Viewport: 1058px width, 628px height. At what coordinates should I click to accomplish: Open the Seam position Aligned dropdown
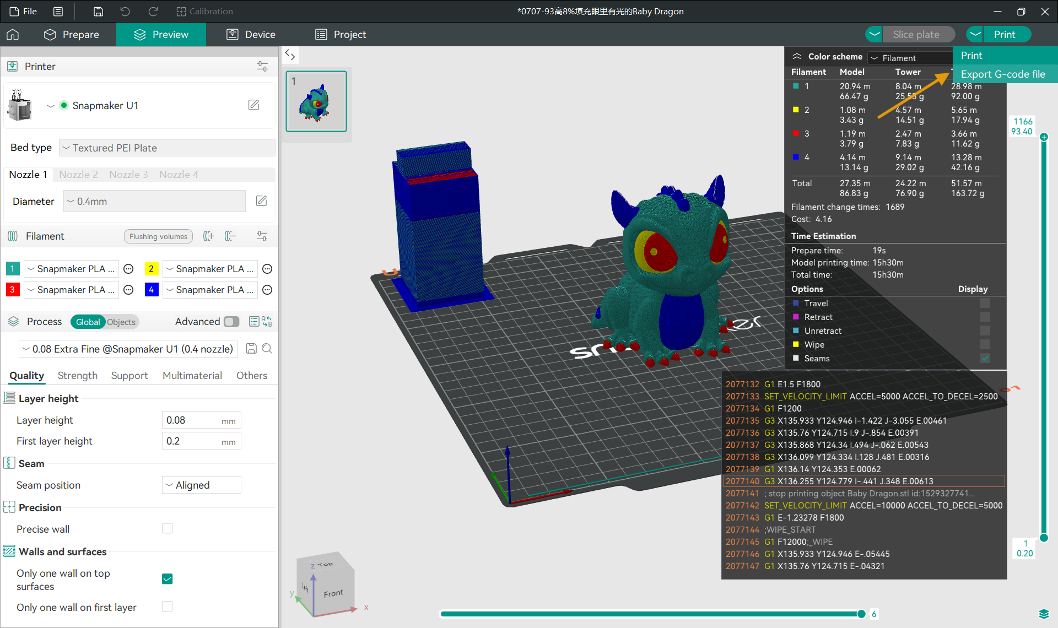(x=201, y=485)
